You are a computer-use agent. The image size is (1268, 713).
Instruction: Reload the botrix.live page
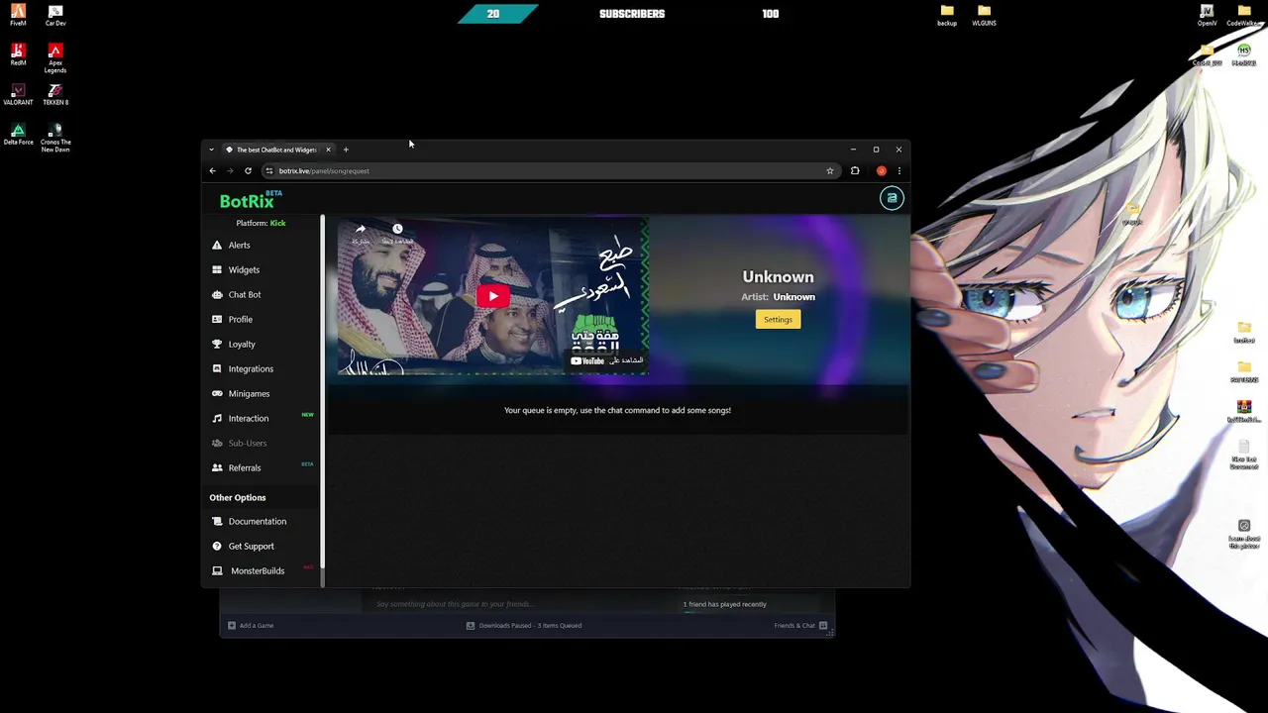(248, 170)
